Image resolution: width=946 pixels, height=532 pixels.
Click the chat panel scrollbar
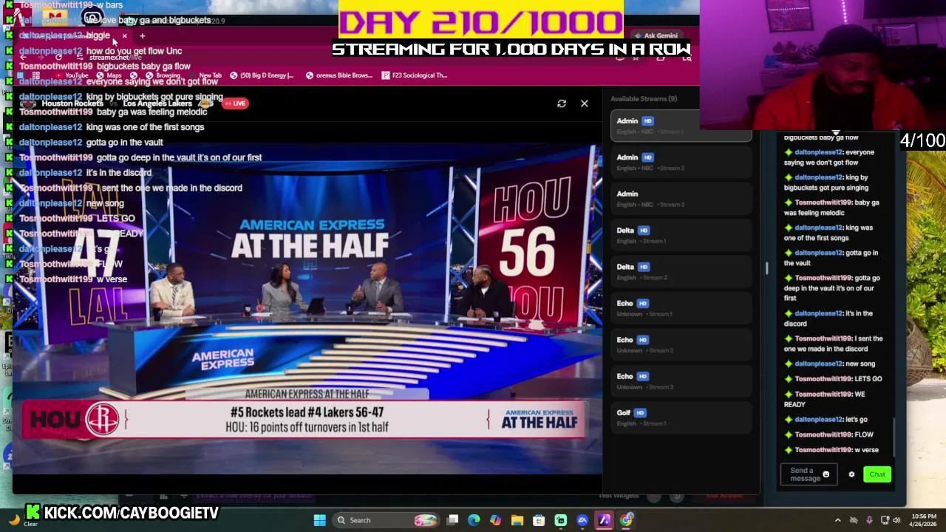pos(894,437)
